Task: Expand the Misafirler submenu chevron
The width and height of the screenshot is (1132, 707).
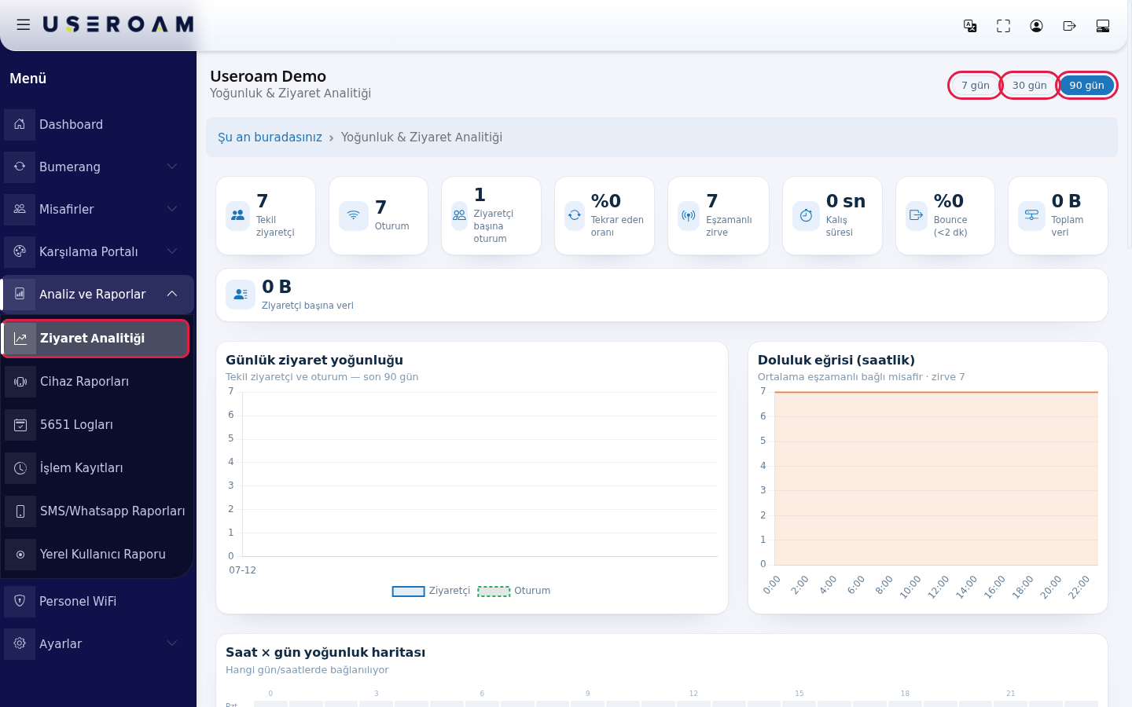Action: [172, 209]
